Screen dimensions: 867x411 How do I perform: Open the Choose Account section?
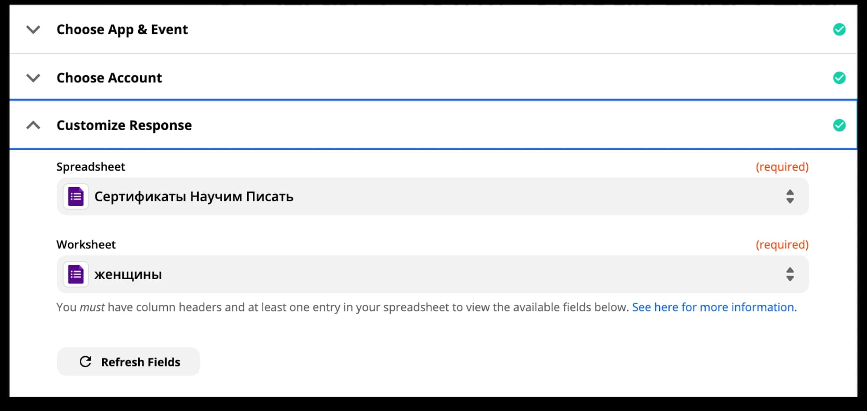(109, 78)
